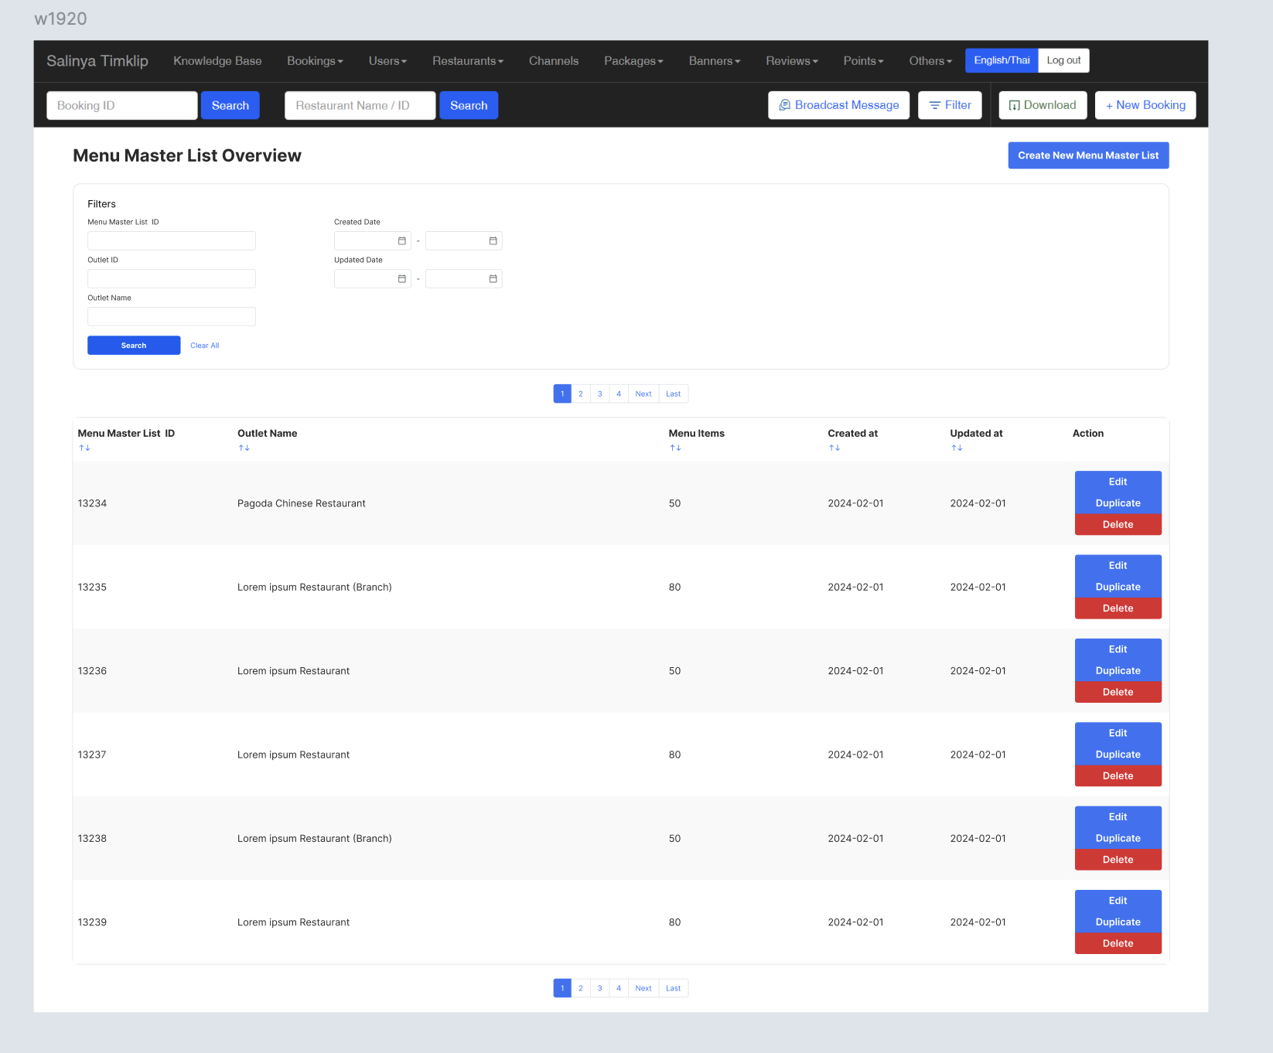This screenshot has width=1273, height=1053.
Task: Sort by Menu Items column arrows
Action: tap(675, 448)
